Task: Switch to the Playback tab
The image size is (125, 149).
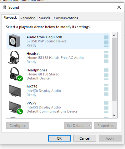Action: (x=10, y=17)
